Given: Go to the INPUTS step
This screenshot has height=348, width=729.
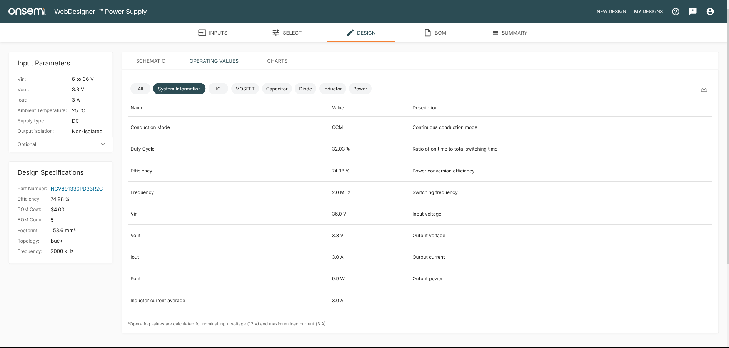Looking at the screenshot, I should [x=213, y=33].
